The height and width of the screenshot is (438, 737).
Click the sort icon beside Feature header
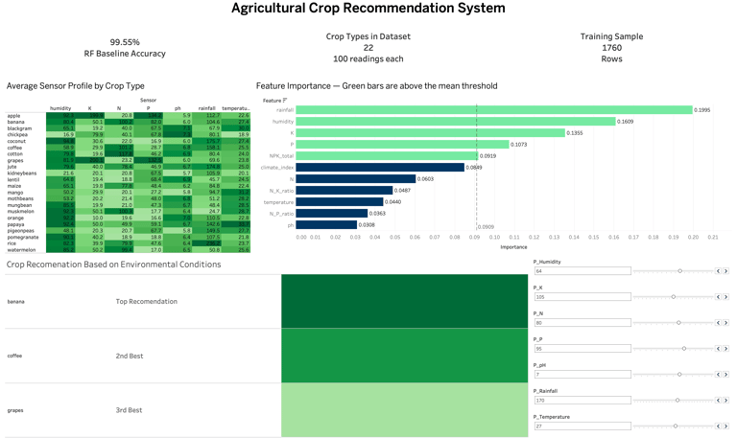pos(285,101)
